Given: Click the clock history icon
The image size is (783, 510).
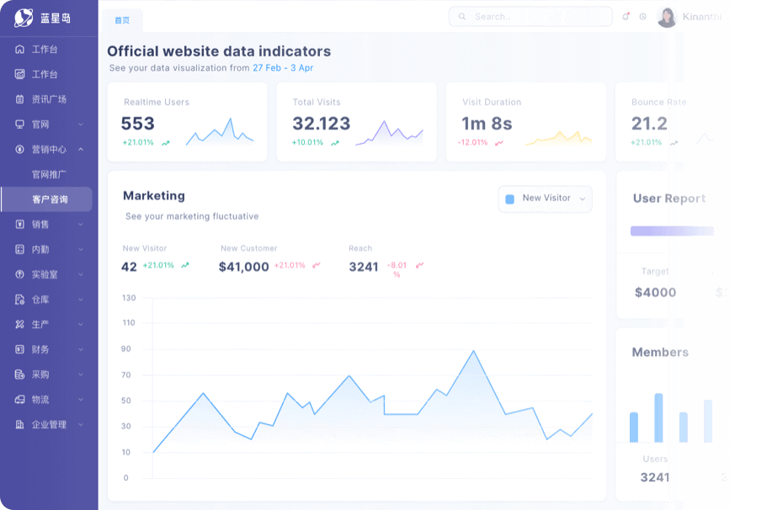Looking at the screenshot, I should pyautogui.click(x=643, y=16).
